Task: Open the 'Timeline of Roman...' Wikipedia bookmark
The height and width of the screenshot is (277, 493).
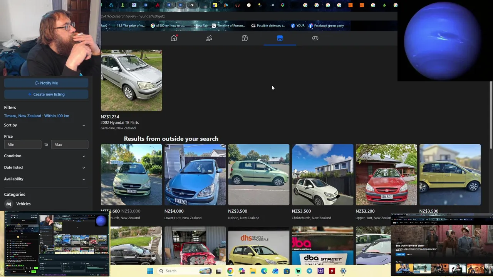Action: 228,25
